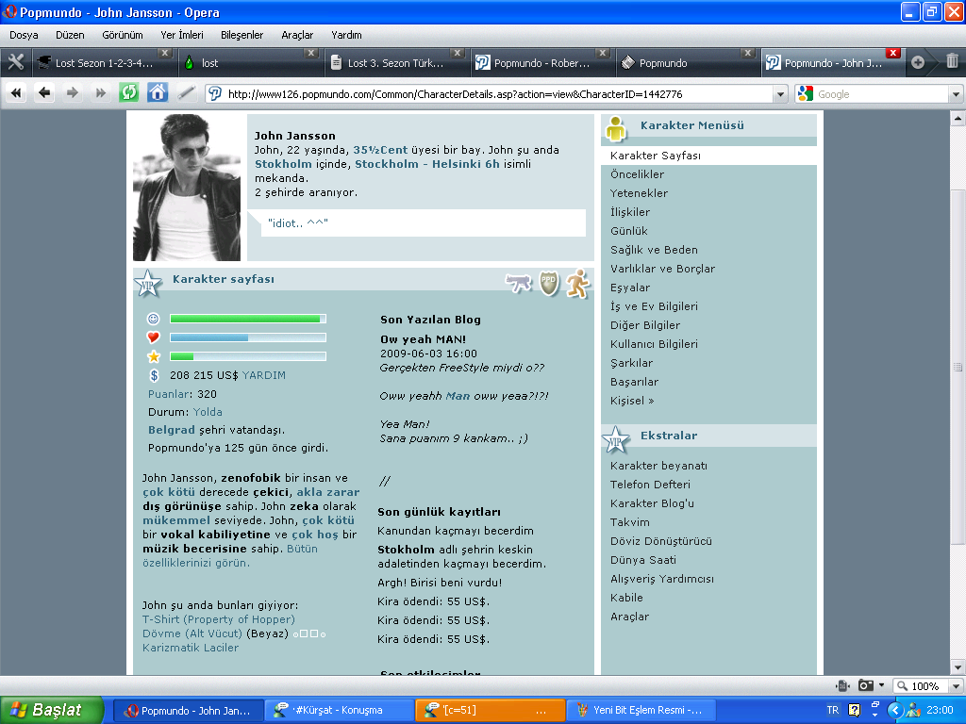Click the smiley mood icon

pos(154,319)
